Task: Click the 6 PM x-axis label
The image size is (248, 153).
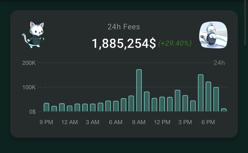Action: click(x=208, y=122)
